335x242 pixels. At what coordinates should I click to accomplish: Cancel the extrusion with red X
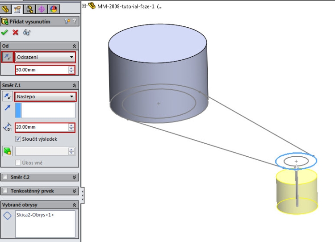(15, 33)
